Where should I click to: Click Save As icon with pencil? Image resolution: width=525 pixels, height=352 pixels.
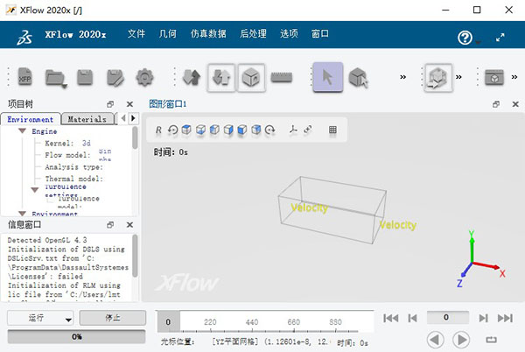click(115, 78)
